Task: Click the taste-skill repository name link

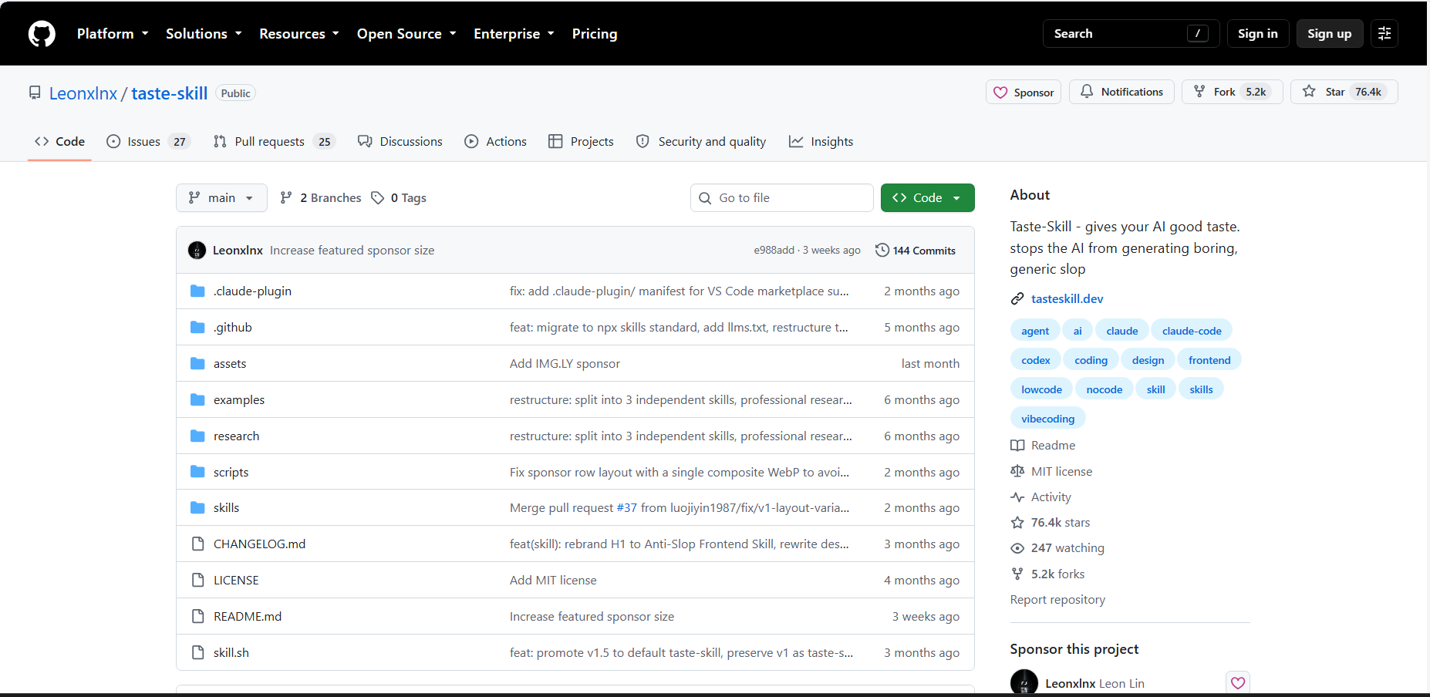Action: pos(169,93)
